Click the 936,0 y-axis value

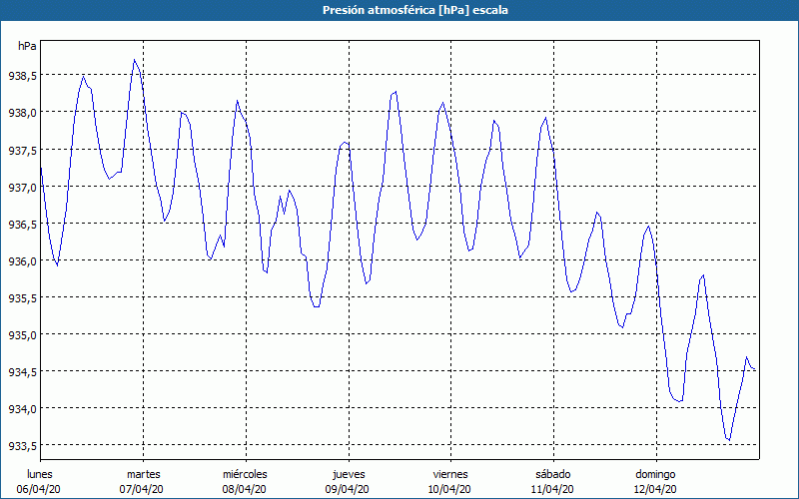pyautogui.click(x=22, y=261)
